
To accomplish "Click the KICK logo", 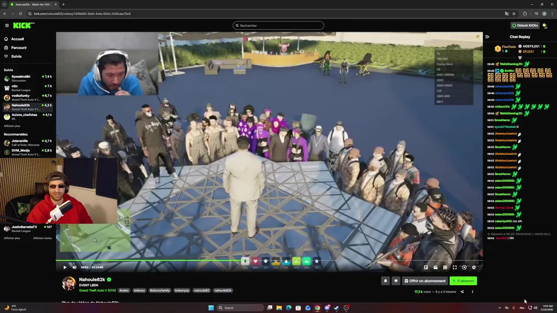I will (23, 26).
